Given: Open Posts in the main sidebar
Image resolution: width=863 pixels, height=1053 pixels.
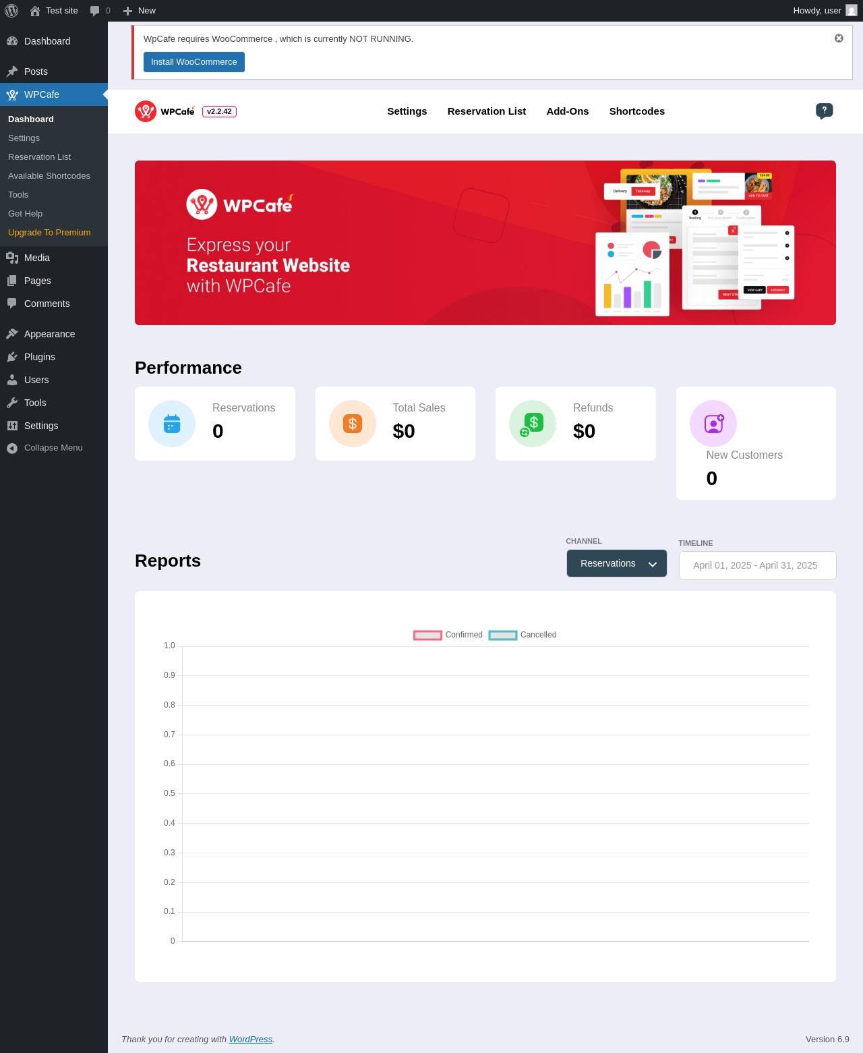Looking at the screenshot, I should [x=54, y=72].
